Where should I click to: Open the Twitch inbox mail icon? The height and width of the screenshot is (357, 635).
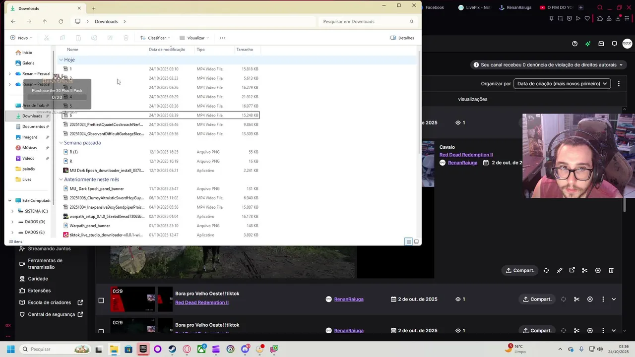click(601, 44)
